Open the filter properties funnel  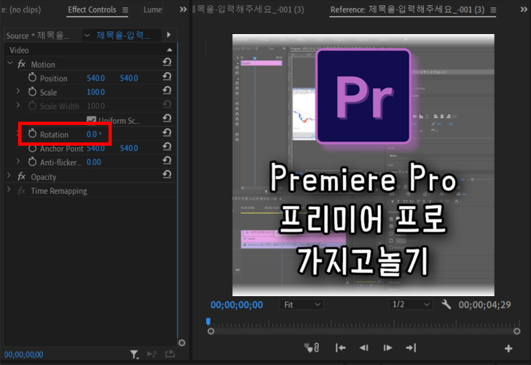pyautogui.click(x=135, y=354)
